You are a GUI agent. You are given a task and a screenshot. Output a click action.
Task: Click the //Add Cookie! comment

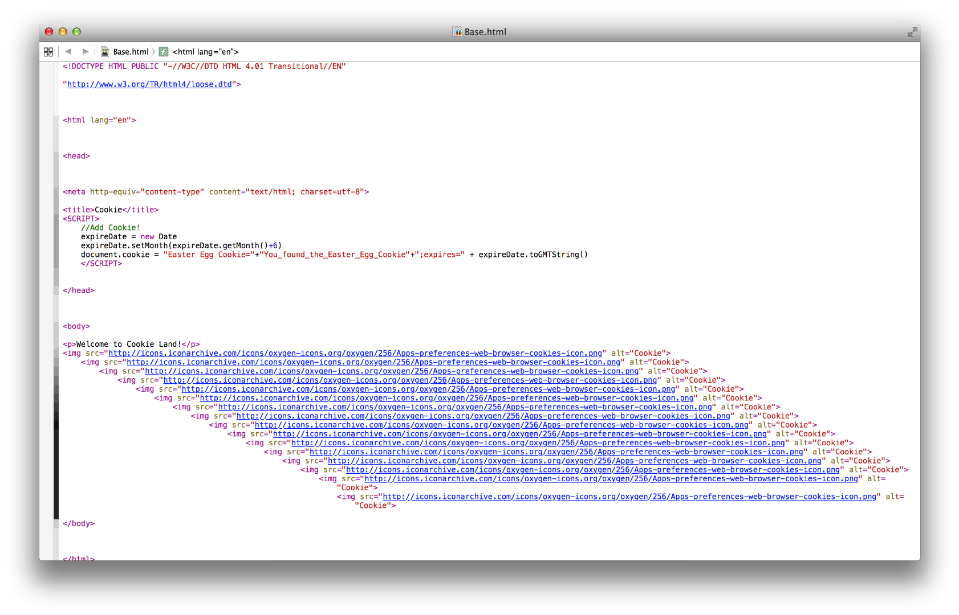tap(110, 228)
